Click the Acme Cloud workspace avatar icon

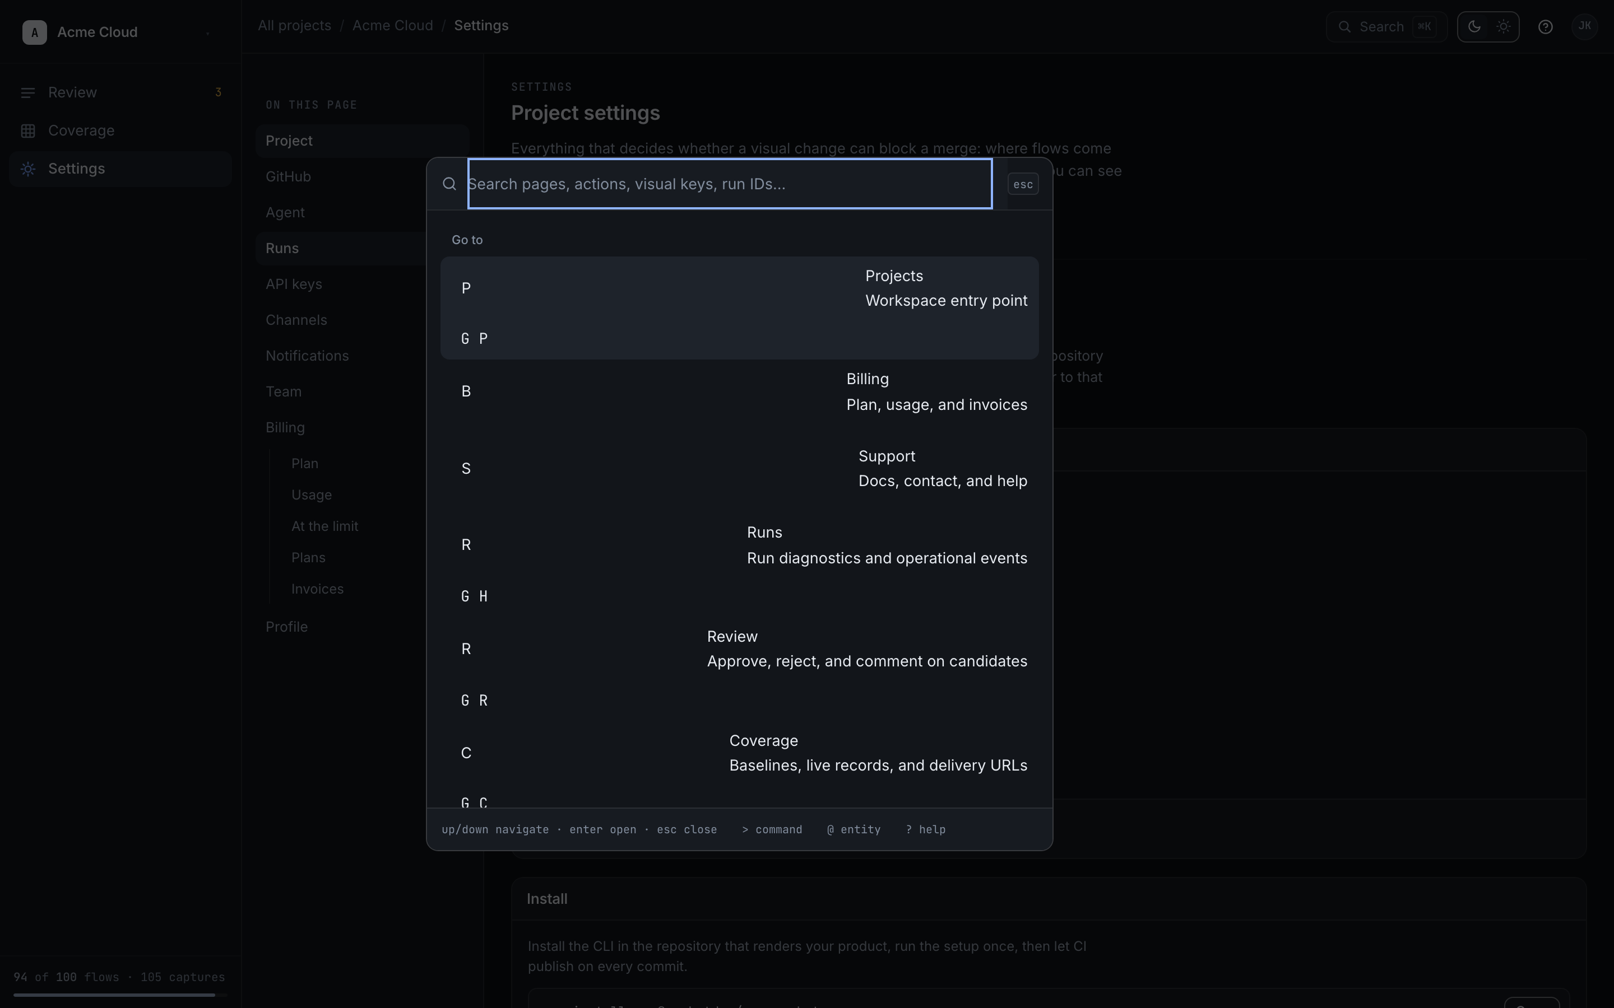click(34, 32)
